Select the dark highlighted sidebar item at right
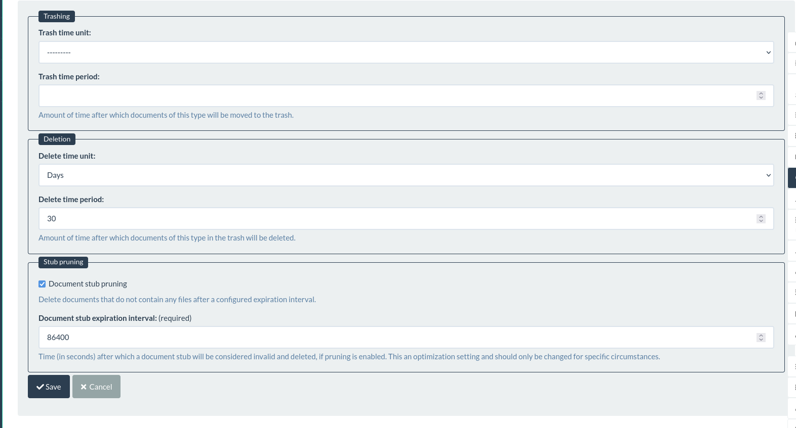The height and width of the screenshot is (428, 796). point(792,178)
